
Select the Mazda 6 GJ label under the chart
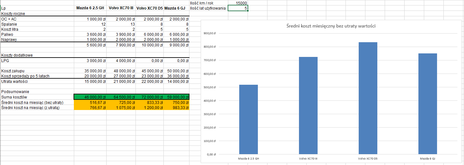point(427,158)
